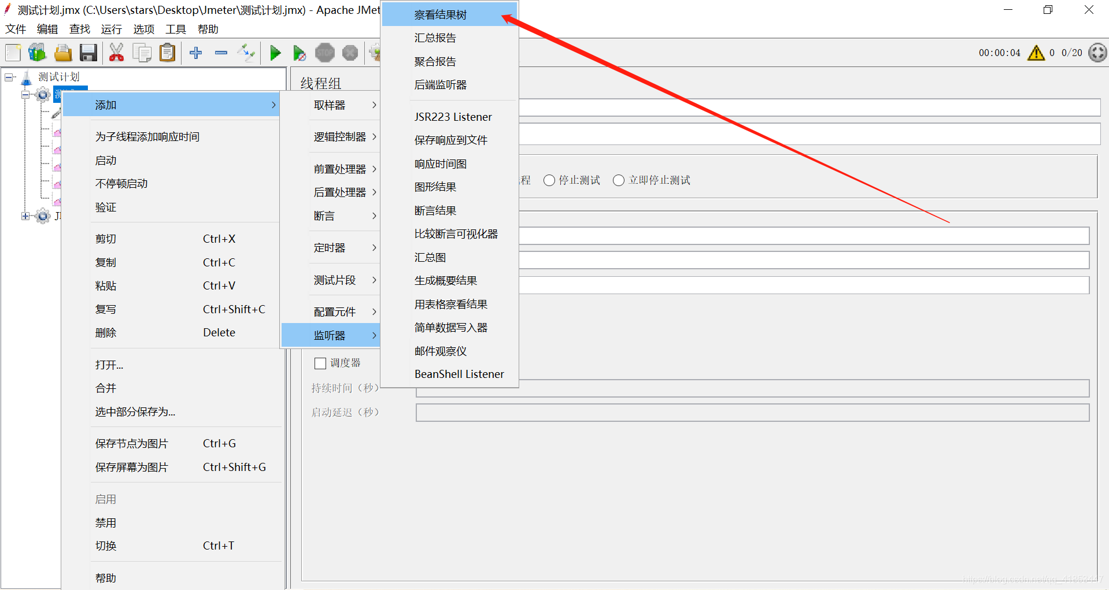Collapse the 测试计划 root tree node

tap(9, 77)
